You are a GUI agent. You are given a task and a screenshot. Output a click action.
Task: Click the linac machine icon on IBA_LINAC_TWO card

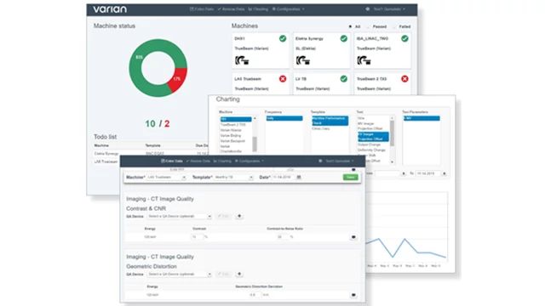[x=364, y=60]
